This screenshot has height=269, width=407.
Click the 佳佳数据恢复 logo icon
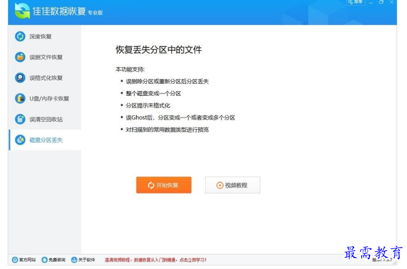(22, 11)
